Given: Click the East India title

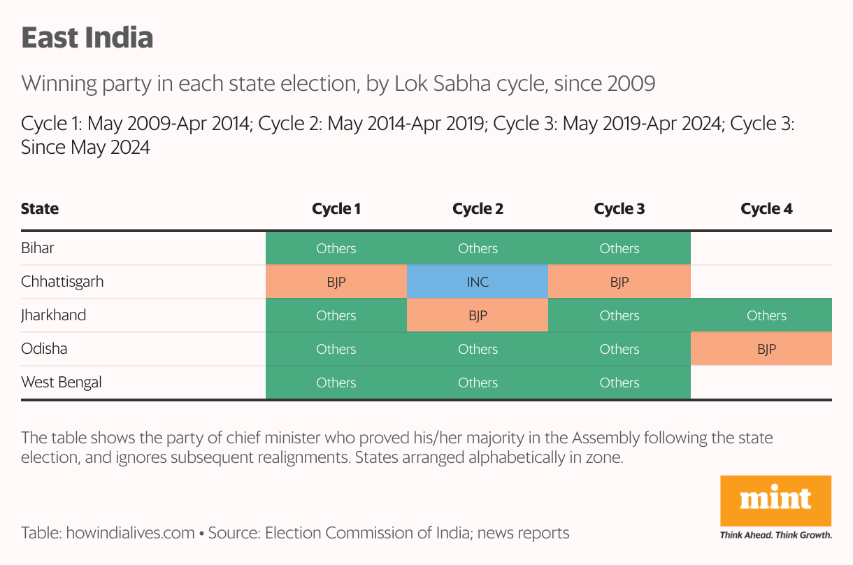Looking at the screenshot, I should tap(87, 38).
